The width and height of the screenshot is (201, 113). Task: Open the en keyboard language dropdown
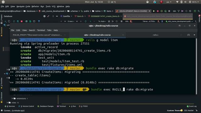[169, 2]
